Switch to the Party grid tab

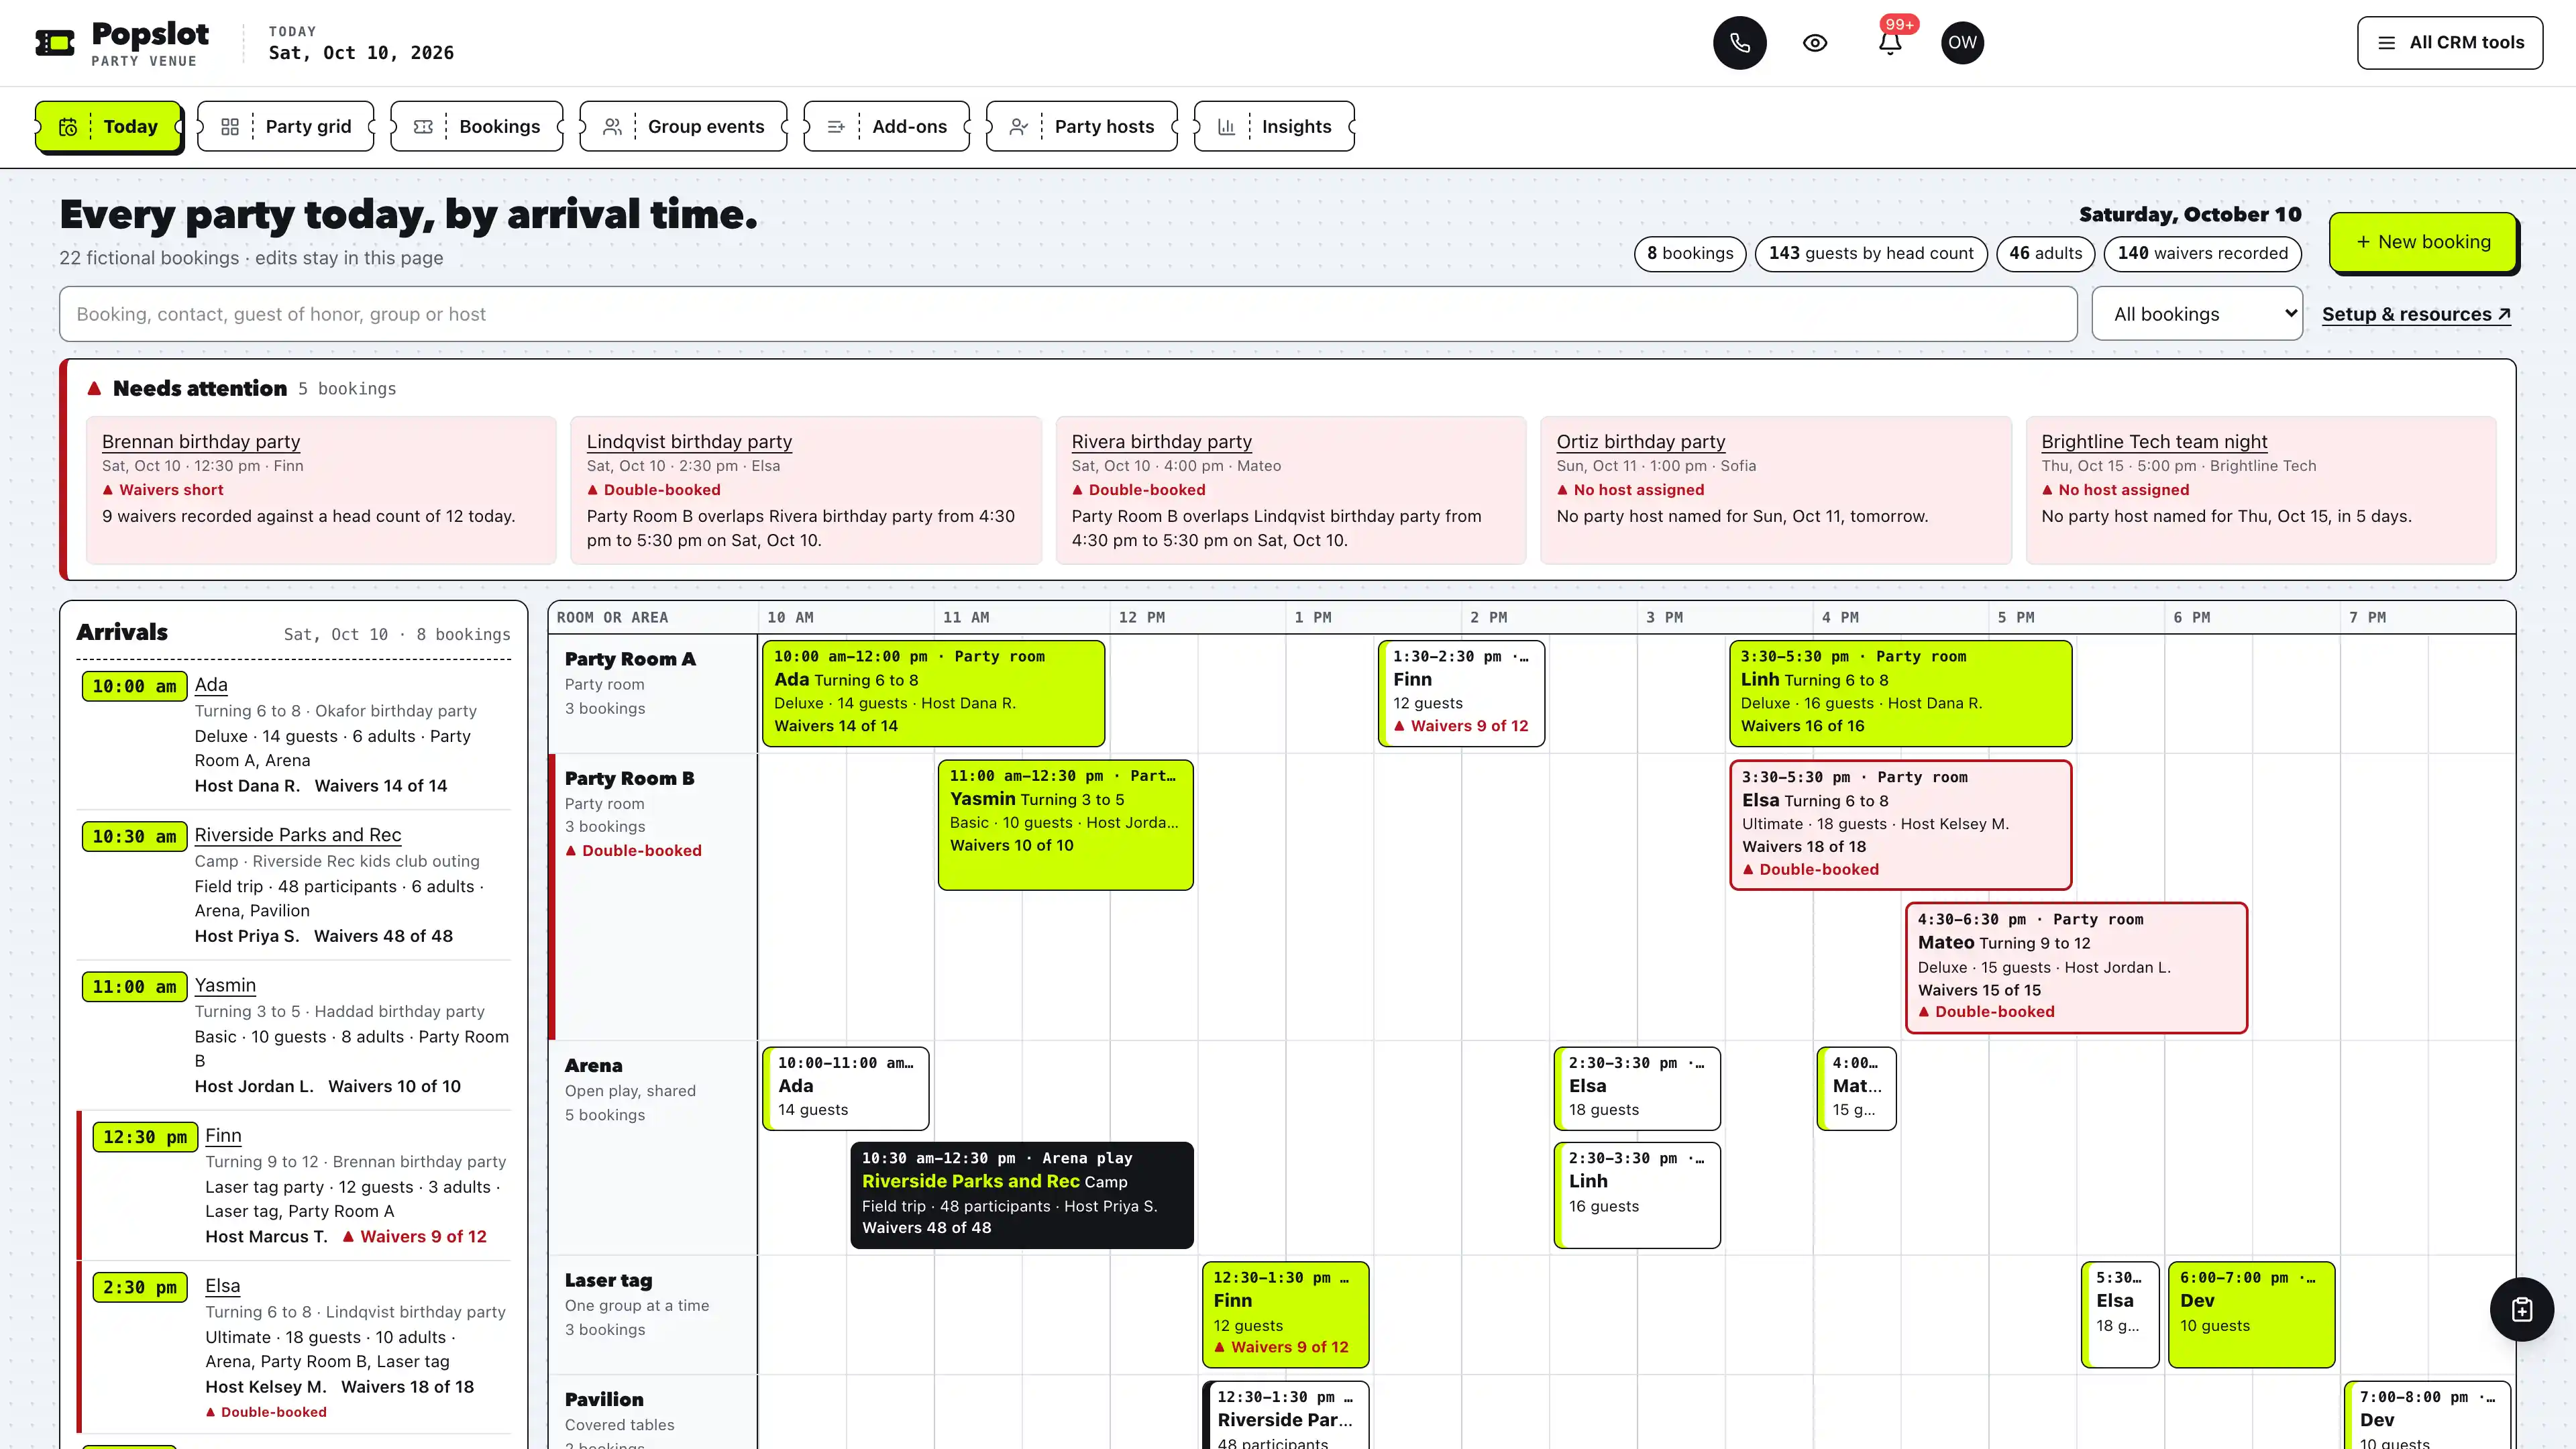pyautogui.click(x=286, y=126)
